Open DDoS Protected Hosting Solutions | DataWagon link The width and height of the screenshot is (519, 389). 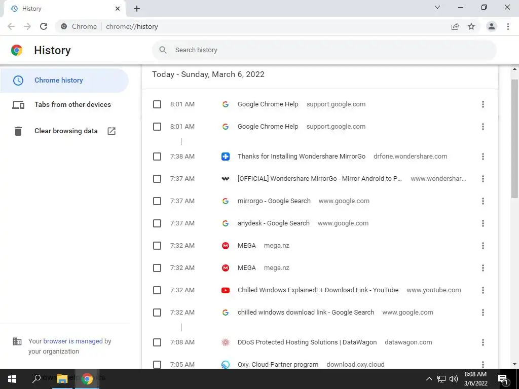[307, 342]
